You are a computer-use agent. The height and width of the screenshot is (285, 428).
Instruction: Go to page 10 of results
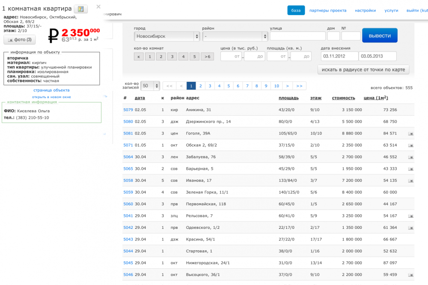point(276,86)
